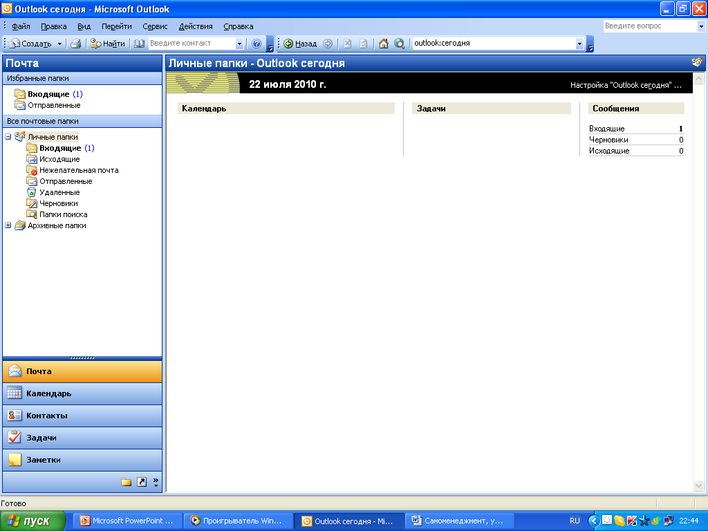Collapse the Личные папки tree node

pos(8,137)
